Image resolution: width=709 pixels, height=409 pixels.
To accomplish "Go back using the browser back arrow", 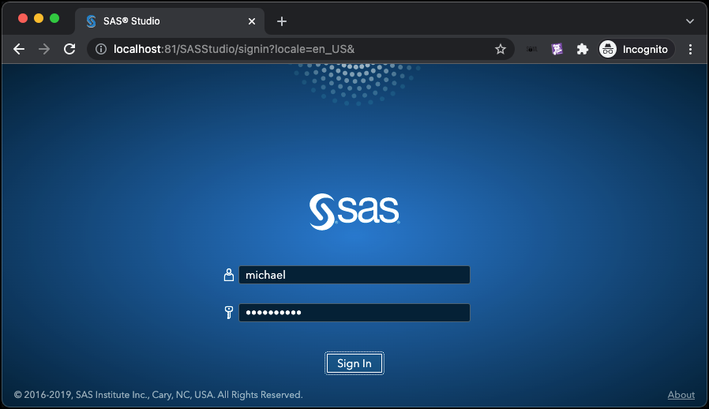I will (x=19, y=49).
